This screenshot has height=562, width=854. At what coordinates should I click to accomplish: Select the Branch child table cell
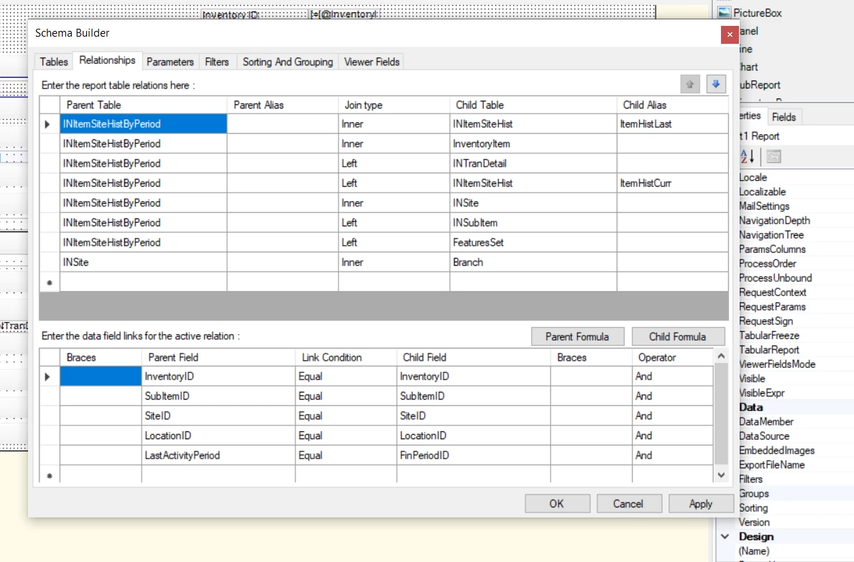(x=533, y=262)
